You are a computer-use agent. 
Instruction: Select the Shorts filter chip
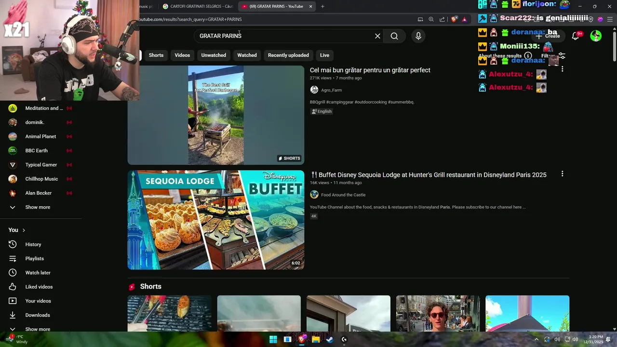(x=156, y=55)
